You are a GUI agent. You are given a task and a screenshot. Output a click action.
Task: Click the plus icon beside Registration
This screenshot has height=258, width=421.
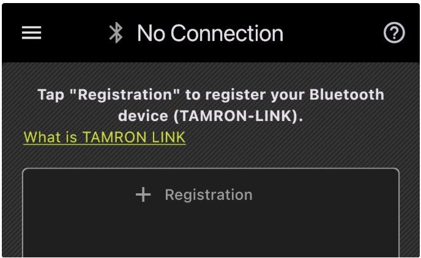pyautogui.click(x=143, y=195)
